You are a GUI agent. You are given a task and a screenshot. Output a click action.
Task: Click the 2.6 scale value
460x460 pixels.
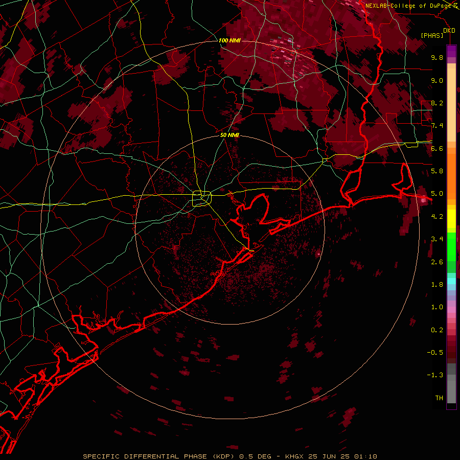437,262
